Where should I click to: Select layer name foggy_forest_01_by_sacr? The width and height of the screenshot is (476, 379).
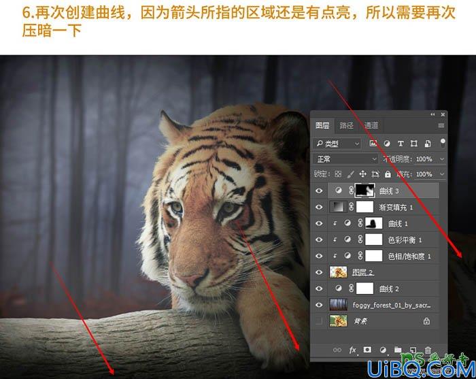392,305
